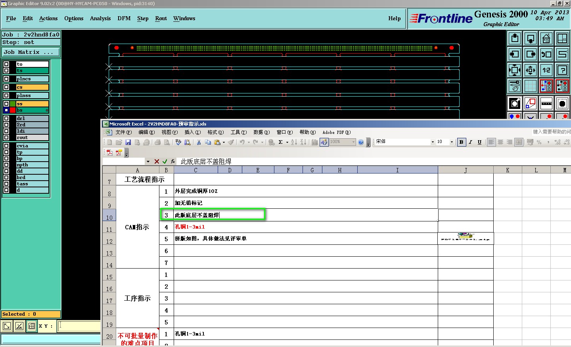Click the Job Matrix button
Screen dimensions: 571x347
[31, 52]
